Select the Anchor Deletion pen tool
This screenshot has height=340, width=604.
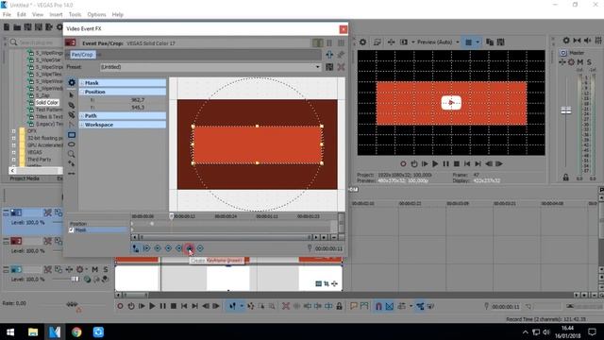[72, 114]
